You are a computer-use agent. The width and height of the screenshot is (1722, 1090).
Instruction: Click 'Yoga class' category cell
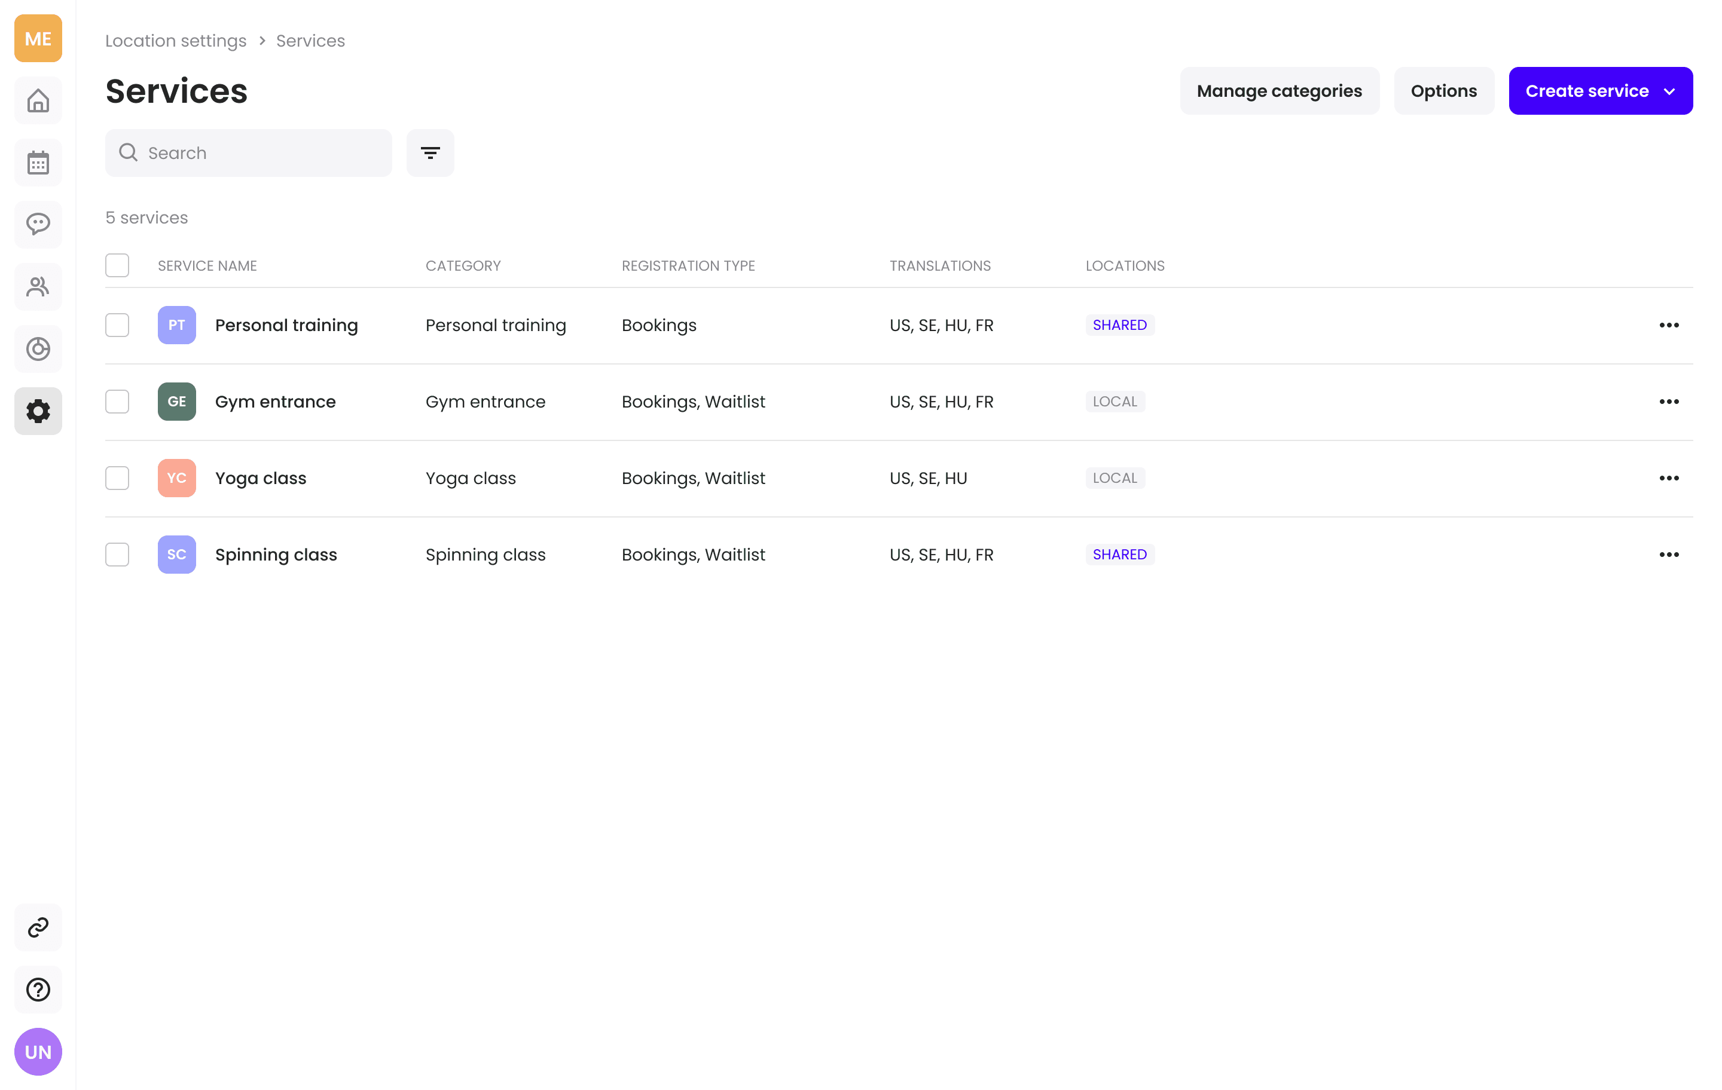(471, 478)
